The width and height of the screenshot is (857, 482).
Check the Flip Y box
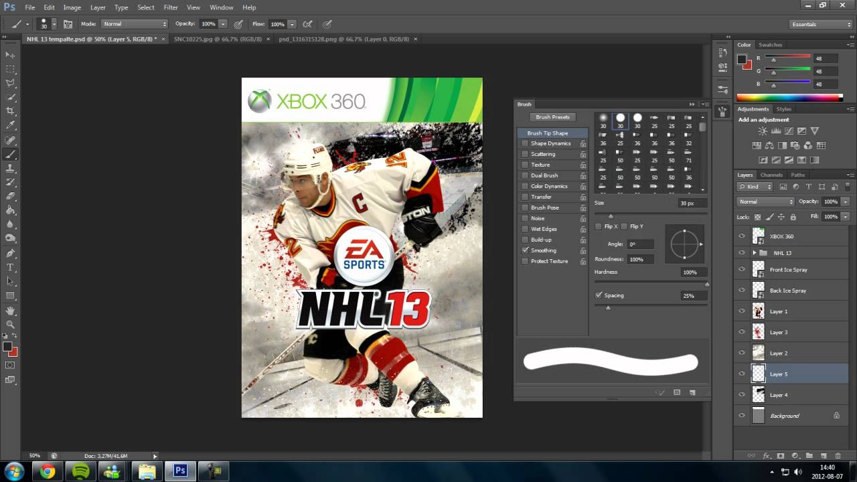624,226
